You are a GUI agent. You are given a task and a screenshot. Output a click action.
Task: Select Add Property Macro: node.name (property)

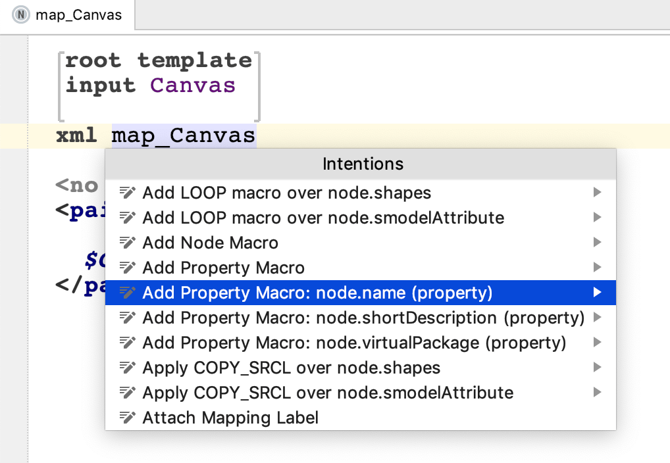click(317, 293)
